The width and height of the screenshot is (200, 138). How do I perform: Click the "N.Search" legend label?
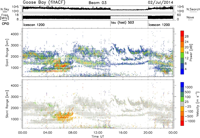point(193,9)
